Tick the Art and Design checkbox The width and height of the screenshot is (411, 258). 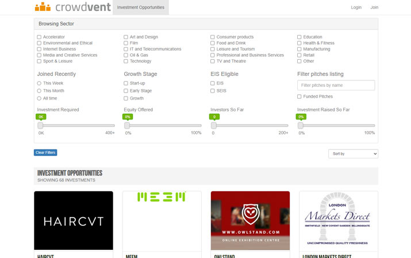click(x=126, y=37)
